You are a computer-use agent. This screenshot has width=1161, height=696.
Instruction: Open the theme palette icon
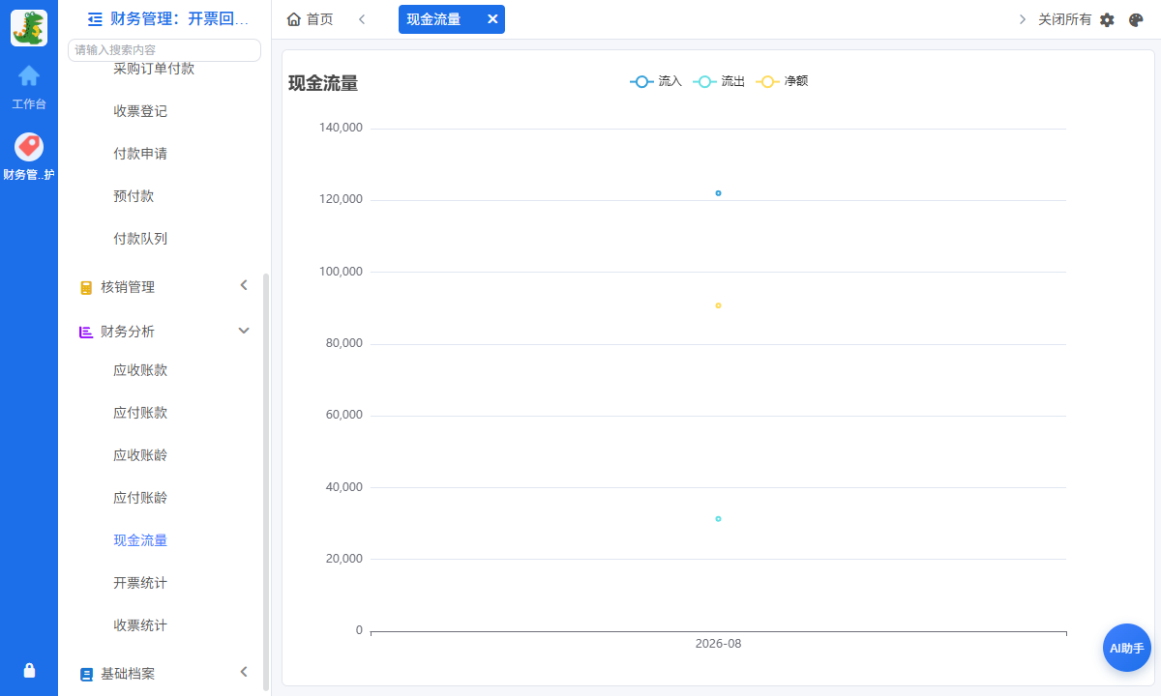(x=1137, y=19)
